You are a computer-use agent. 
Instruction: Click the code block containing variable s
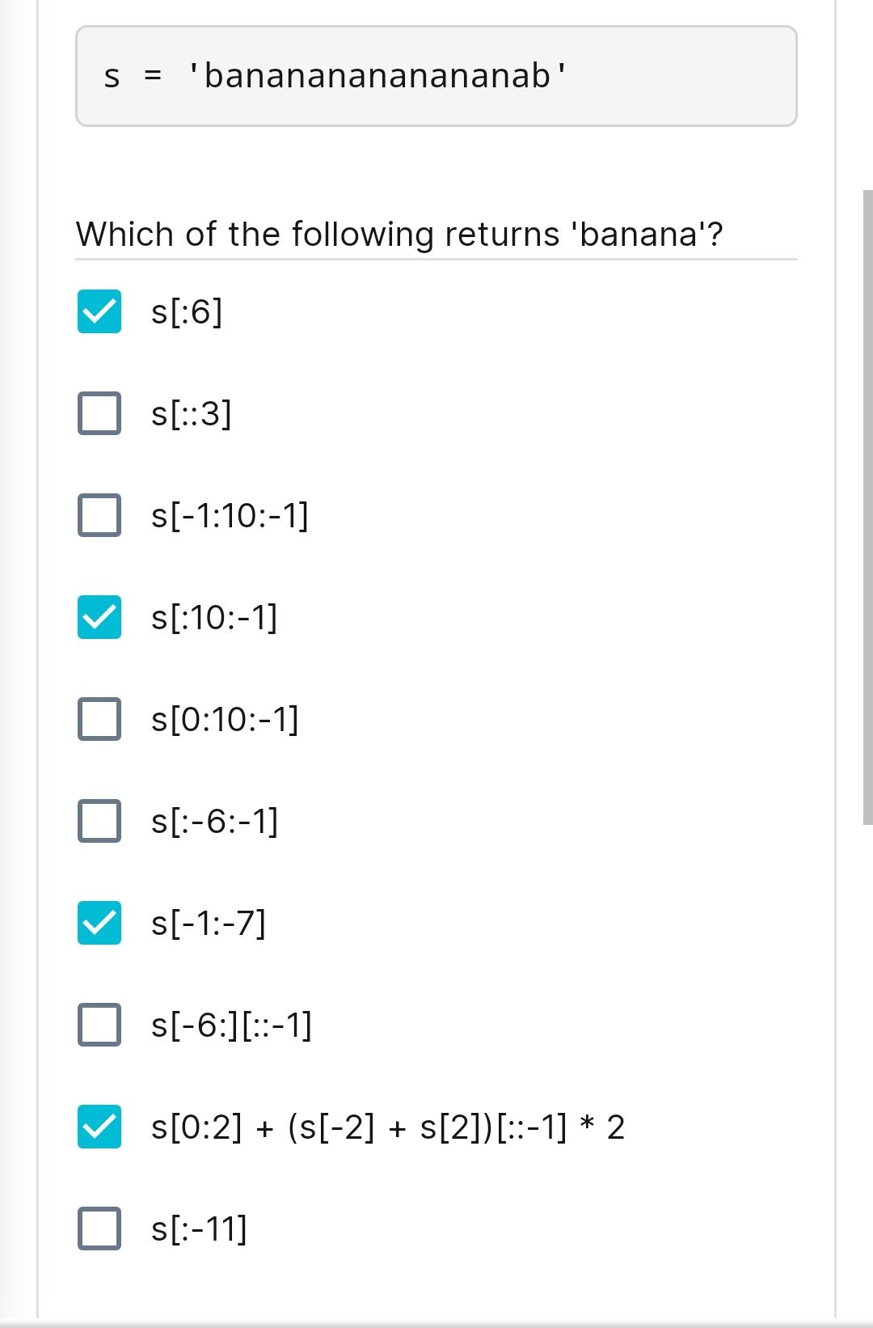(x=436, y=76)
